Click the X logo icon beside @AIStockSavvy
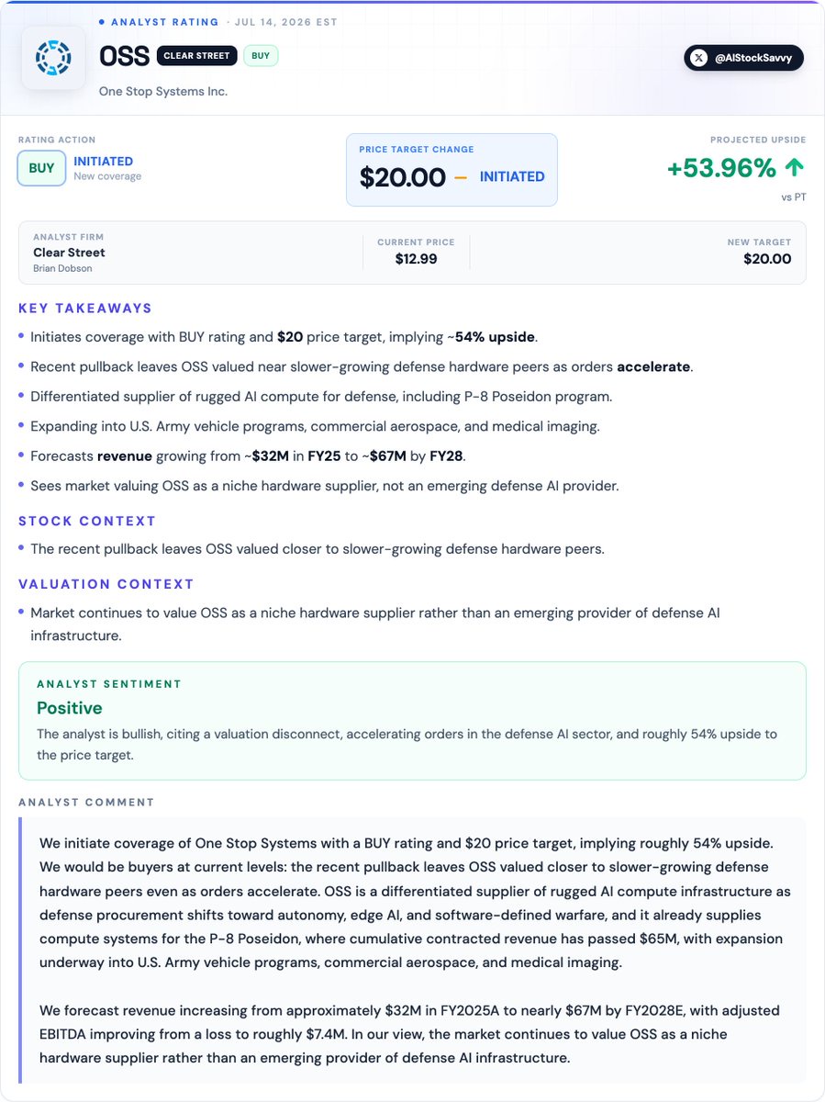The image size is (825, 1102). click(699, 58)
